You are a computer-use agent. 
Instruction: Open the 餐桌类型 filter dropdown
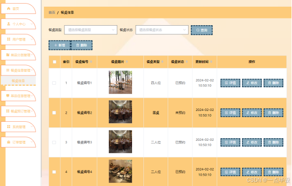[90, 30]
